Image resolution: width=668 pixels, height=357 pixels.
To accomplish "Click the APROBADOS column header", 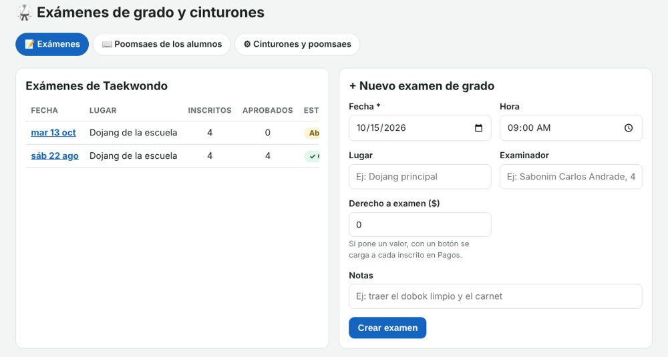I will [268, 111].
